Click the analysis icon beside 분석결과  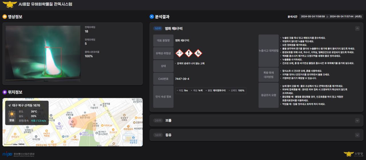point(152,17)
